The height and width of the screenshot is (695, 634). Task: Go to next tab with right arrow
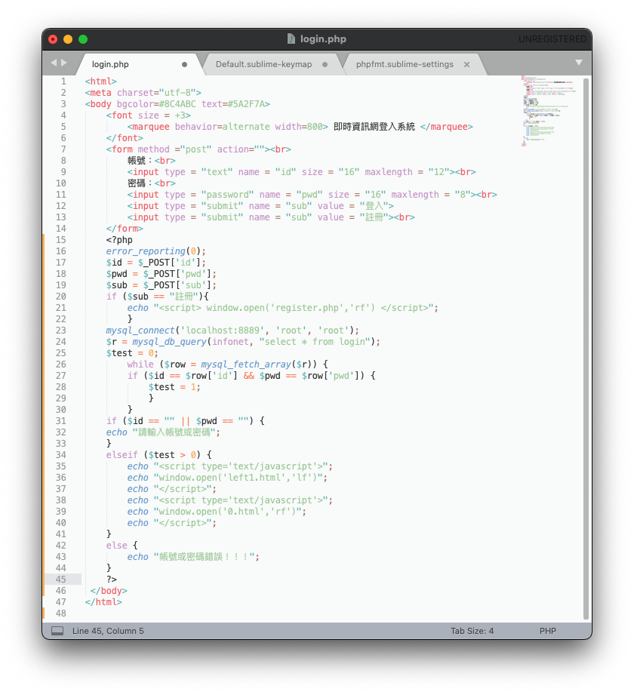click(64, 63)
